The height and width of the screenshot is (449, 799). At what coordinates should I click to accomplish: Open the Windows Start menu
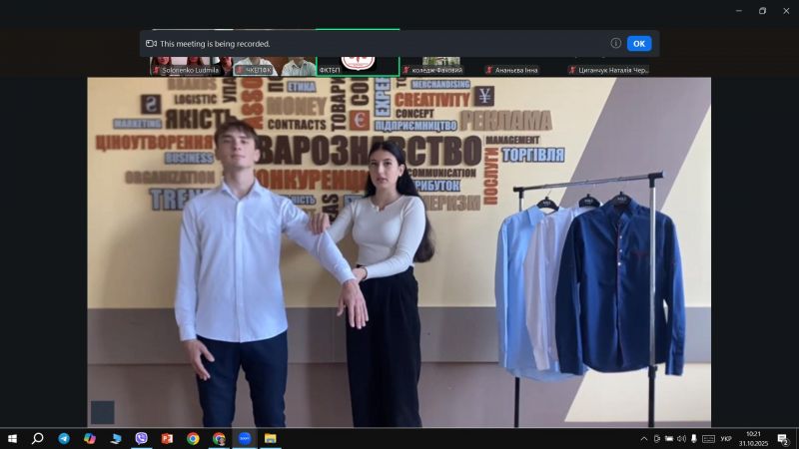(x=12, y=438)
